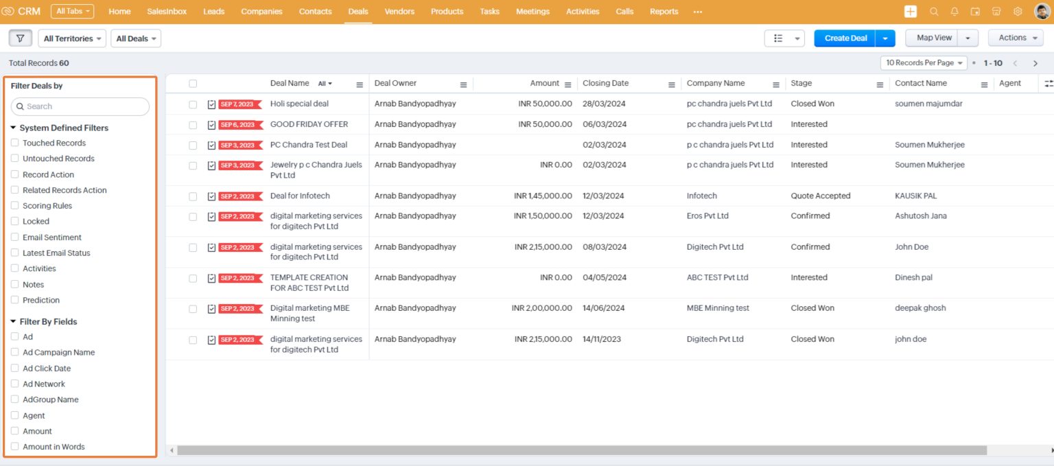Viewport: 1054px width, 466px height.
Task: Open the settings gear icon
Action: pos(1018,11)
